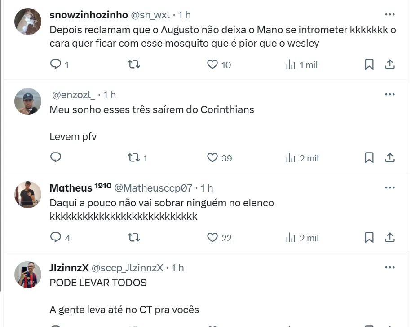This screenshot has width=420, height=327.
Task: Reply to snowzinhozinho's tweet
Action: pyautogui.click(x=56, y=65)
